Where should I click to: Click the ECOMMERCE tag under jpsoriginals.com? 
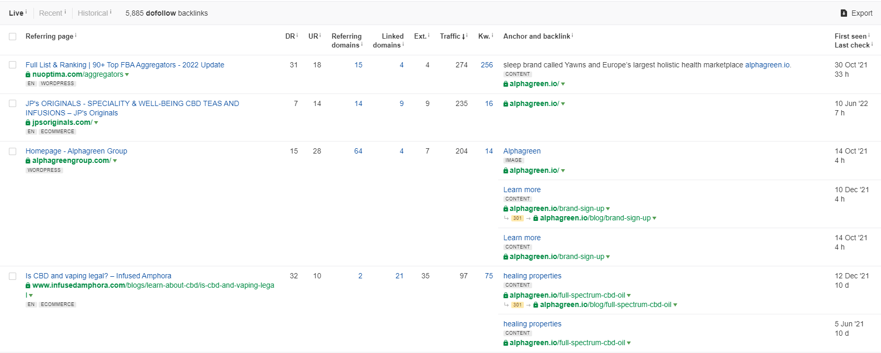point(57,132)
